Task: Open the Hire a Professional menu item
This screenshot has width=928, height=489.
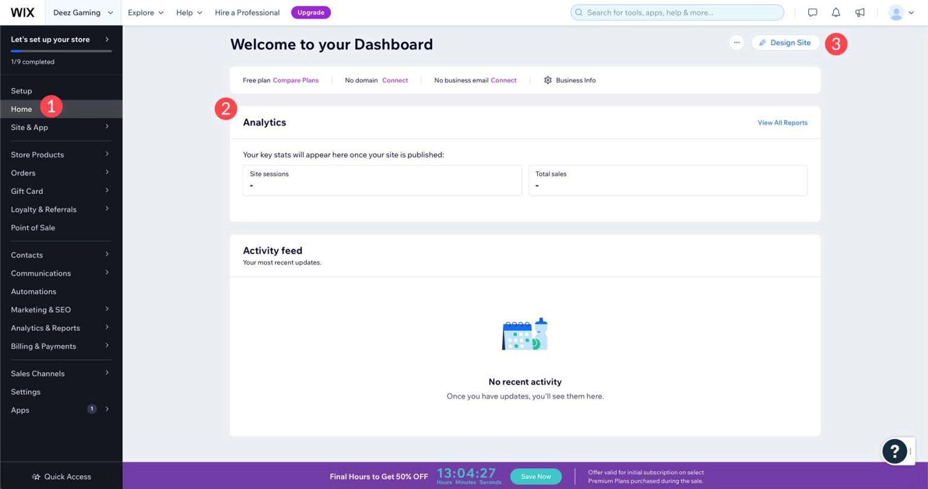Action: point(247,12)
